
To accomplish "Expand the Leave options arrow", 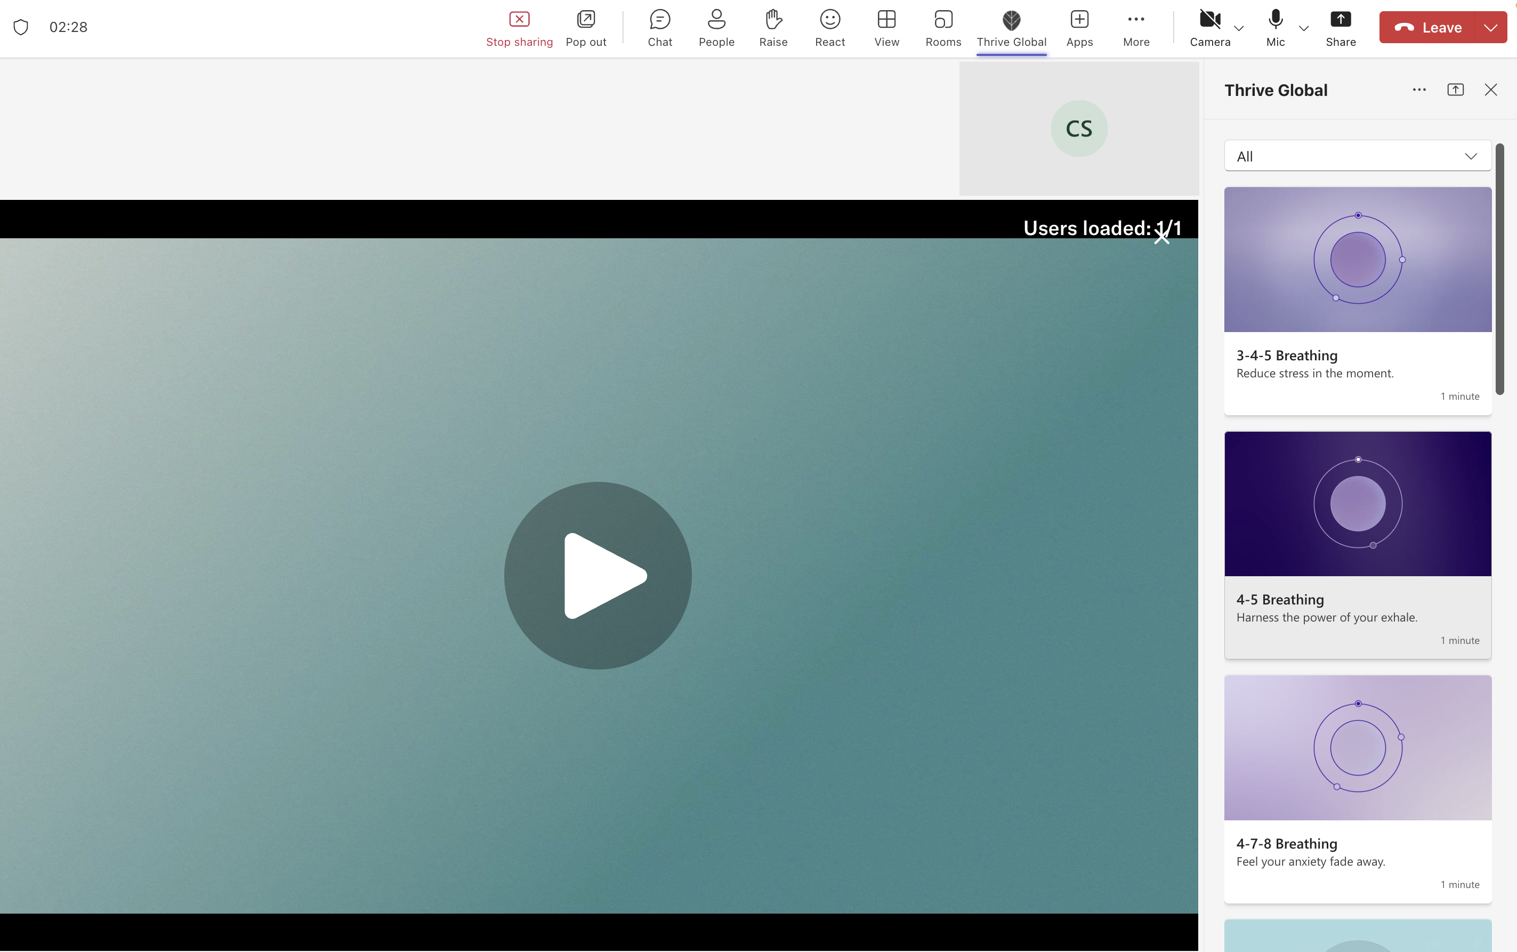I will pyautogui.click(x=1490, y=28).
